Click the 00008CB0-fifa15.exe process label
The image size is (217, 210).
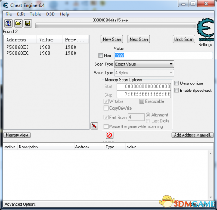point(110,20)
